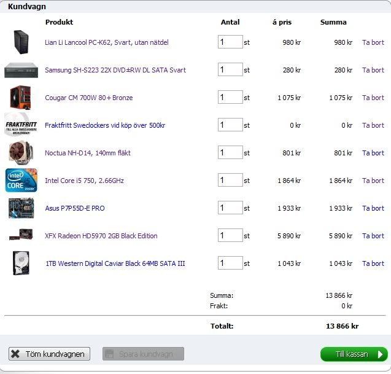The height and width of the screenshot is (374, 391).
Task: Click the Western Digital hard drive thumbnail
Action: click(21, 263)
